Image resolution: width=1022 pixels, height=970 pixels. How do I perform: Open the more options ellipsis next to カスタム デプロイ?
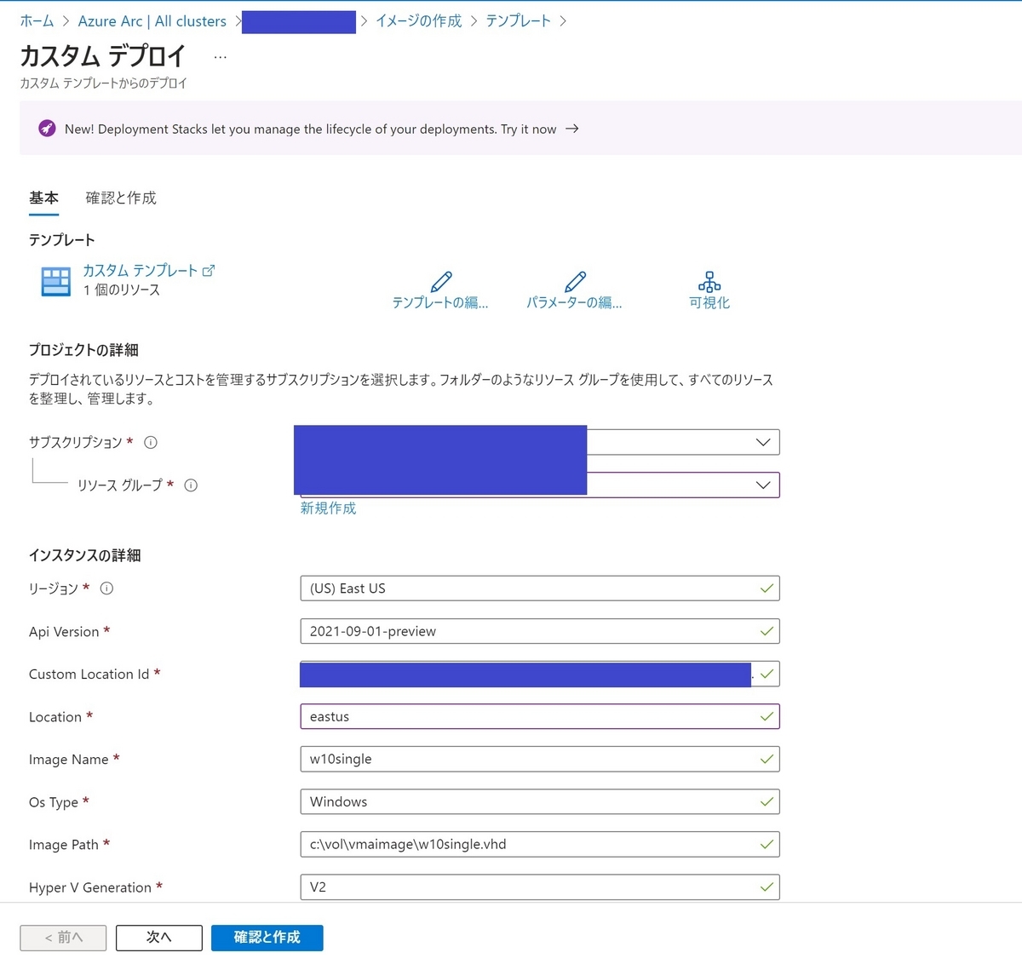[221, 57]
